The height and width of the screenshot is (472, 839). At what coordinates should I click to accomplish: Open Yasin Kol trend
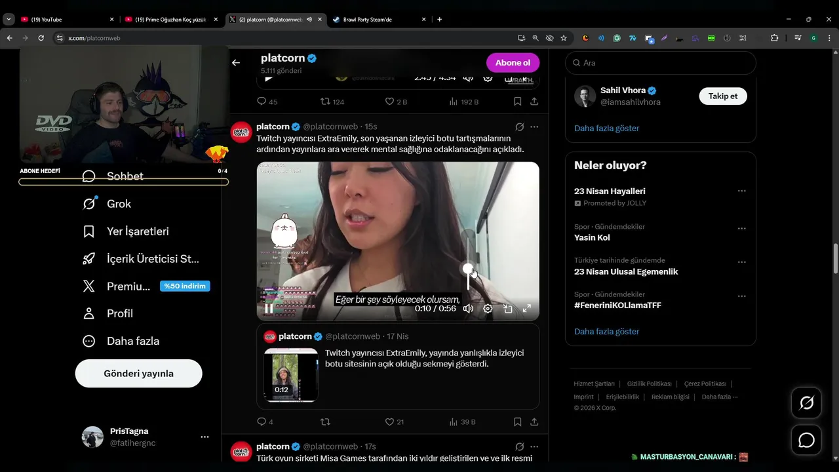592,238
